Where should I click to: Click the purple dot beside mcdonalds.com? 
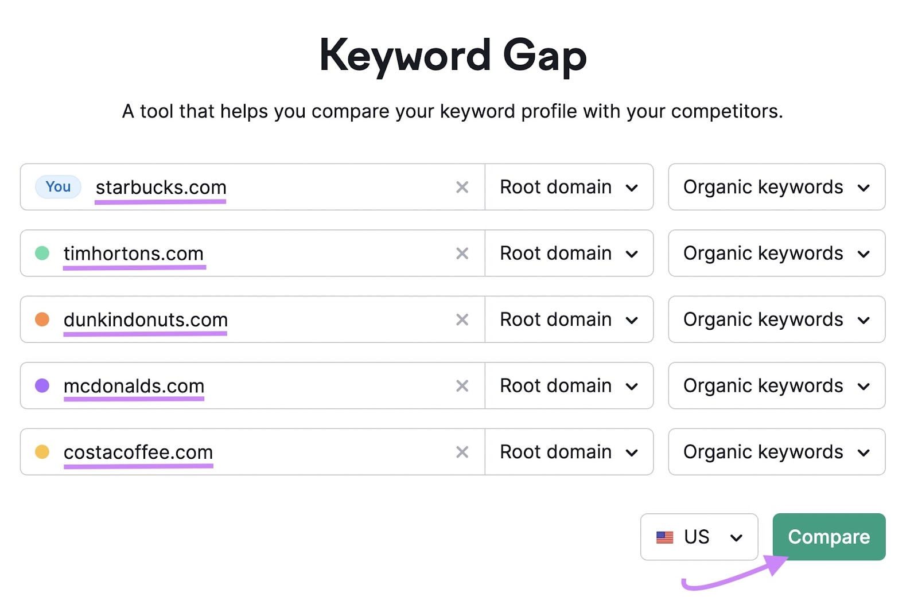click(42, 386)
